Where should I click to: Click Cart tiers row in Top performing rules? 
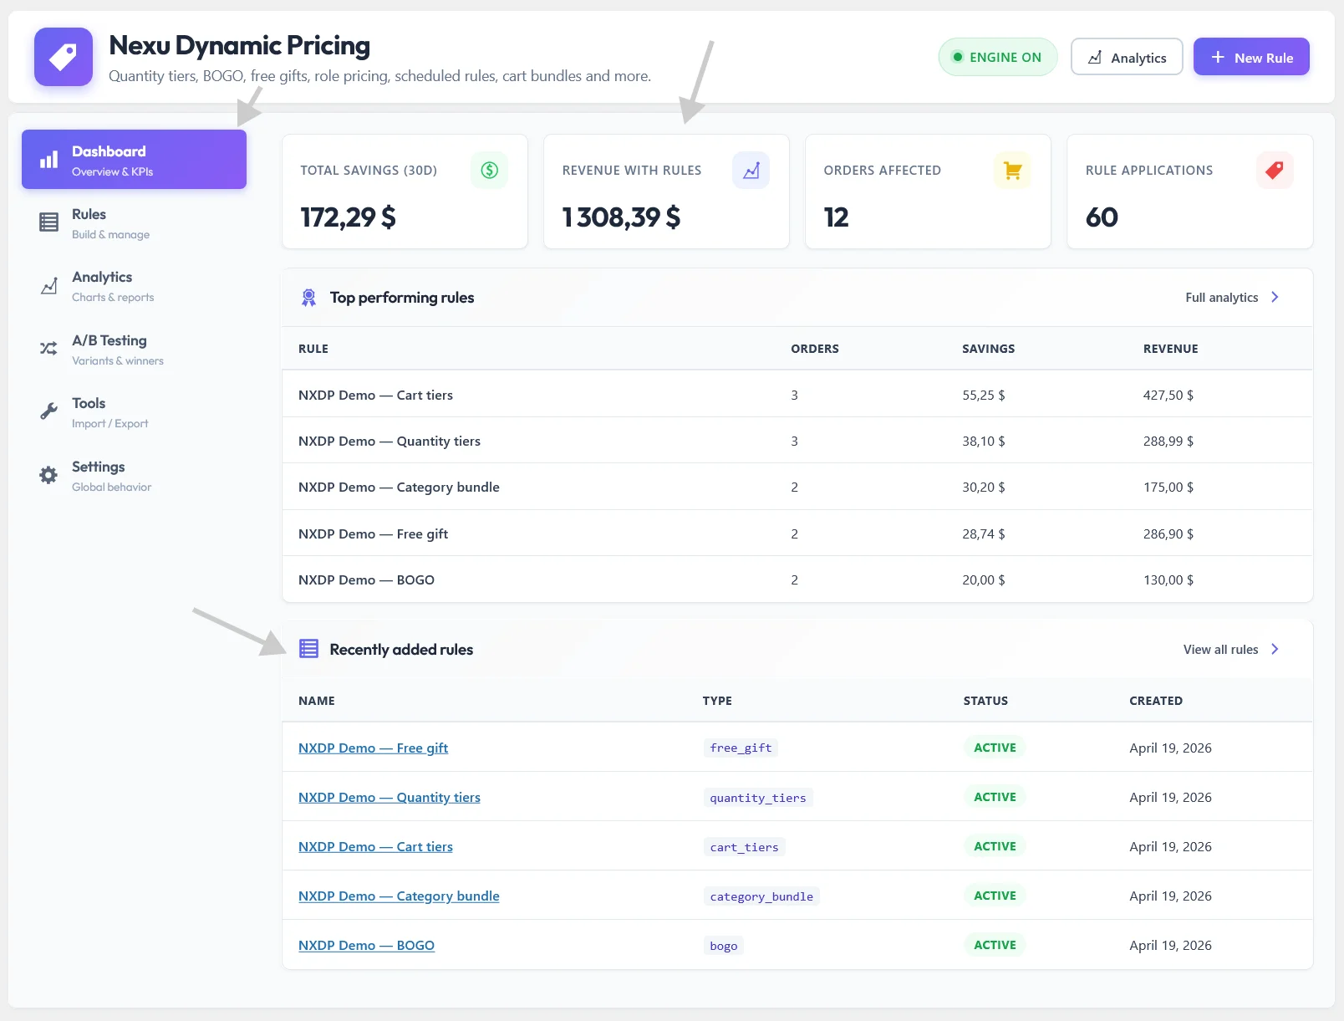pos(797,395)
